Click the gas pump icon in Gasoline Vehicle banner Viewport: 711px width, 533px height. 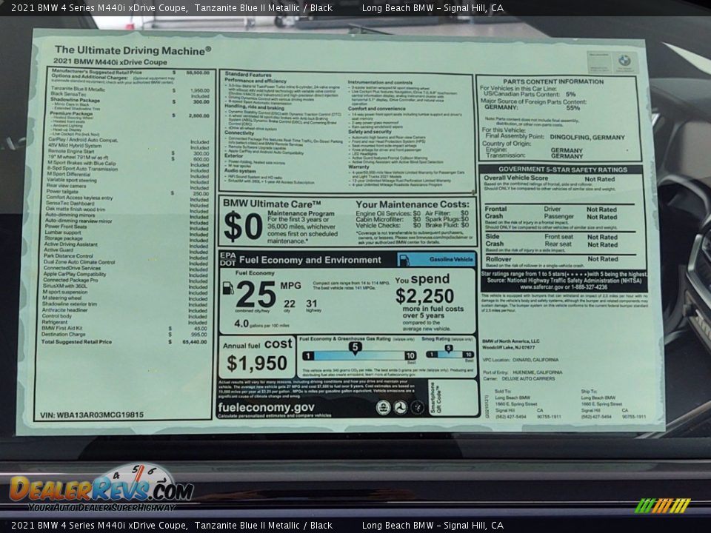tap(404, 260)
